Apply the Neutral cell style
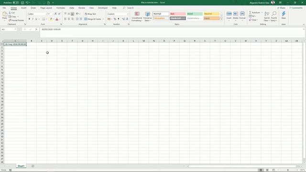 click(x=211, y=14)
